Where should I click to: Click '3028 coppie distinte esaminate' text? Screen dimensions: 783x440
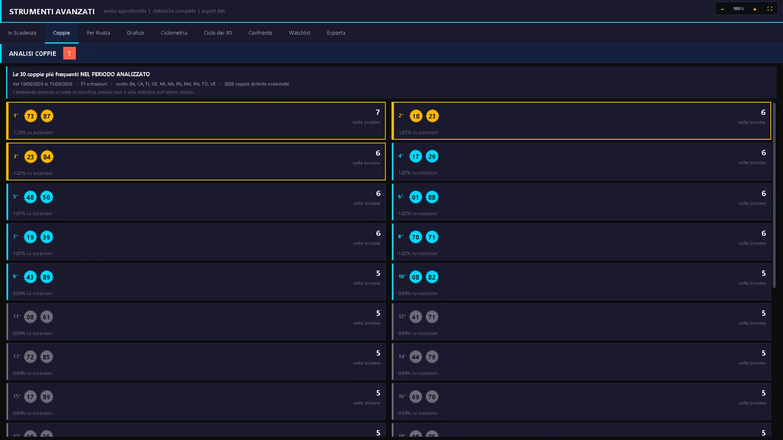coord(256,84)
